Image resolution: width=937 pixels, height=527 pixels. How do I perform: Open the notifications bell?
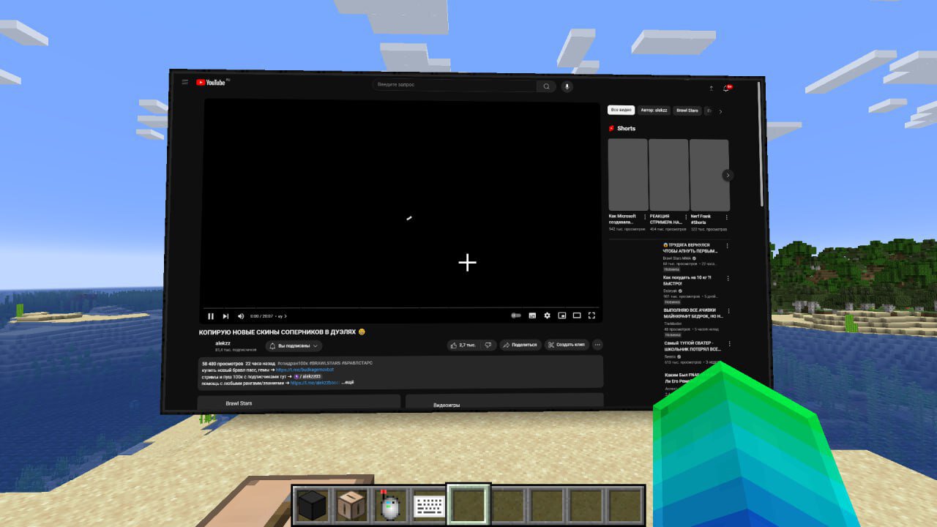(726, 88)
